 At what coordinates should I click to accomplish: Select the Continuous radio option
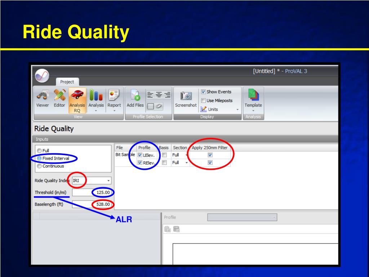click(x=39, y=166)
